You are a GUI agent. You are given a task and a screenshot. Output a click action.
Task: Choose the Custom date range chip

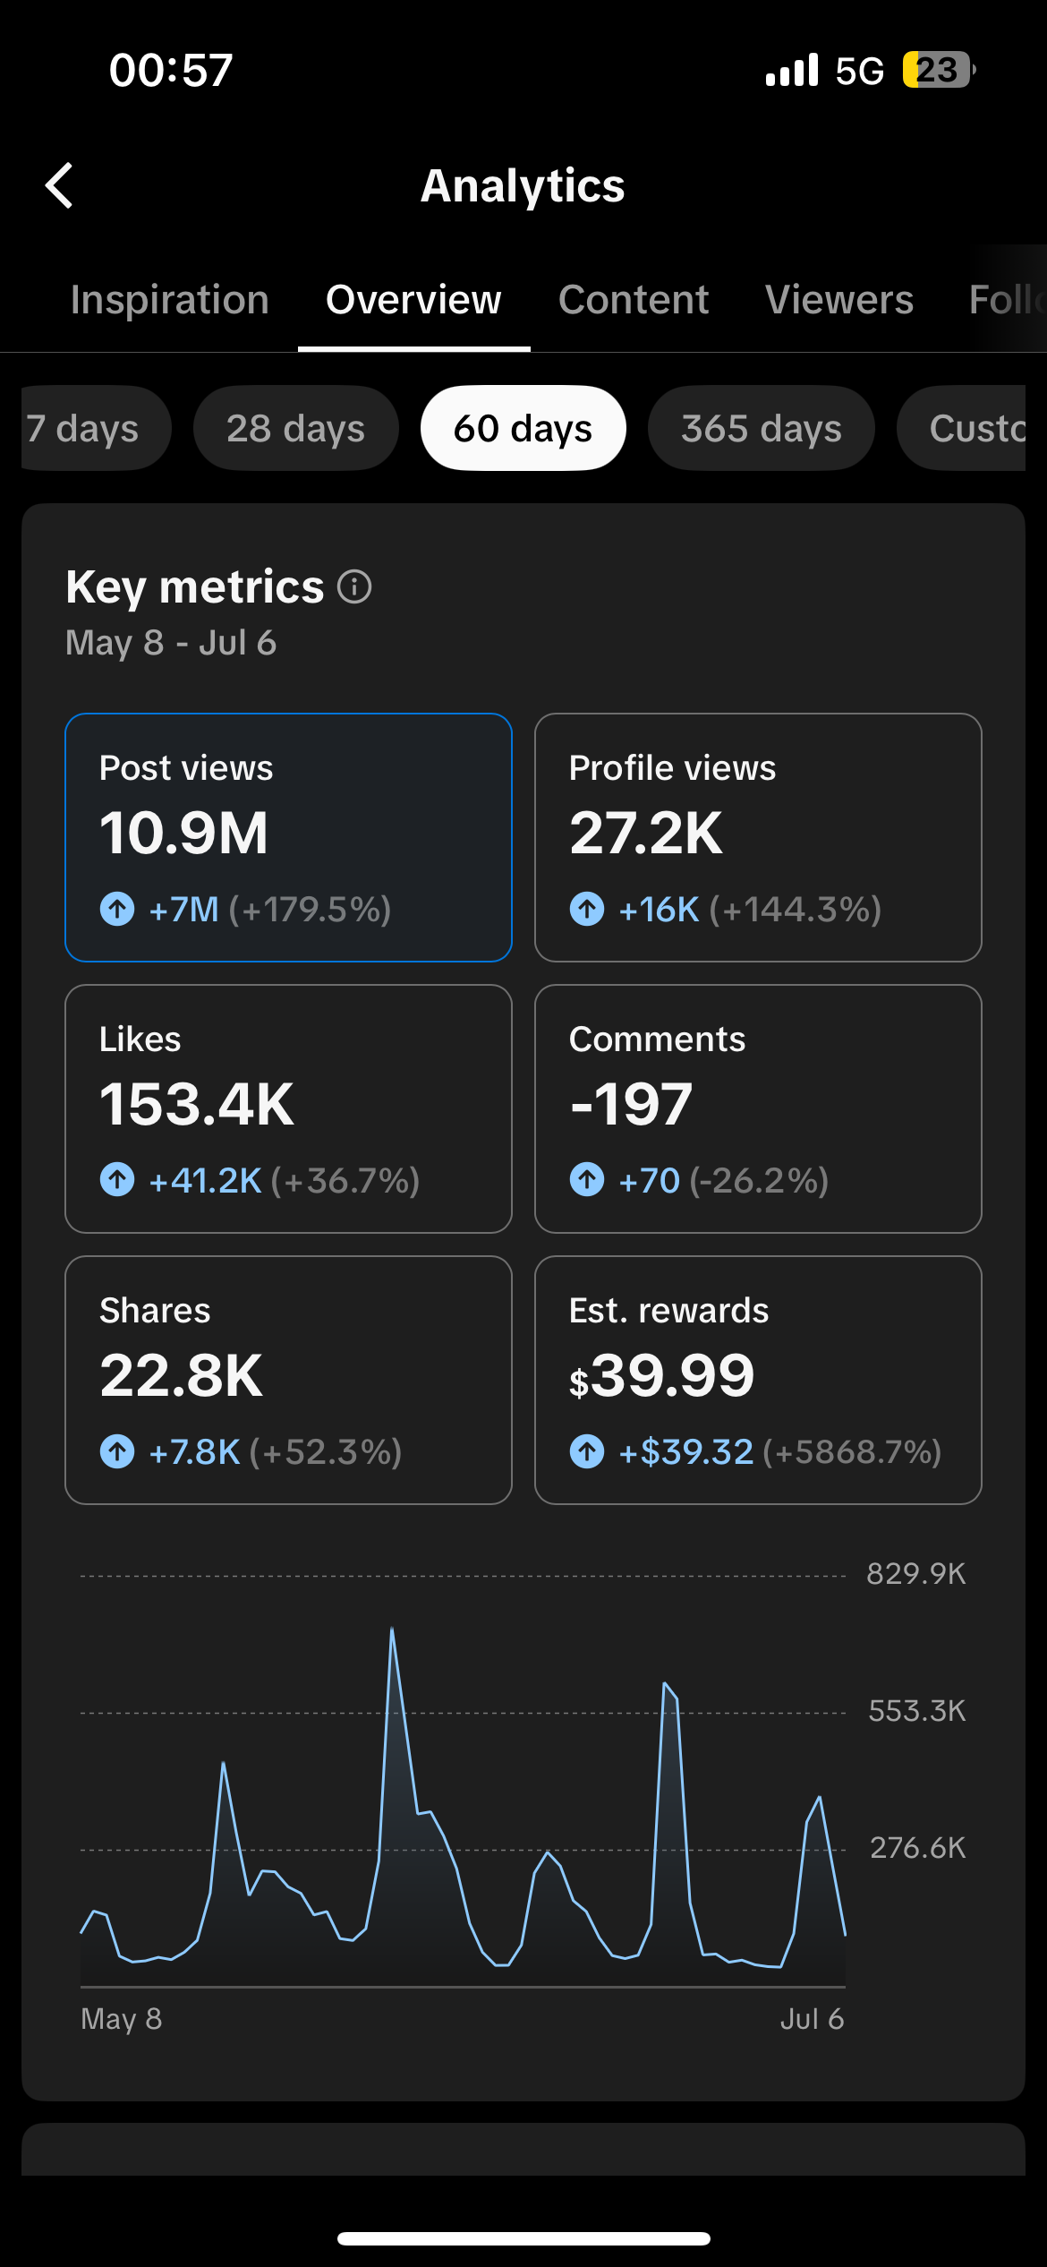point(962,428)
